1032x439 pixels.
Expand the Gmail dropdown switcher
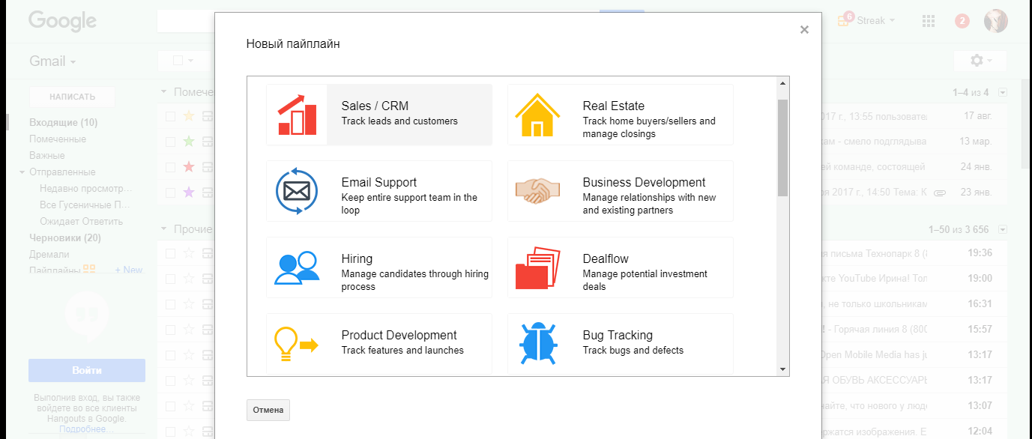[52, 61]
